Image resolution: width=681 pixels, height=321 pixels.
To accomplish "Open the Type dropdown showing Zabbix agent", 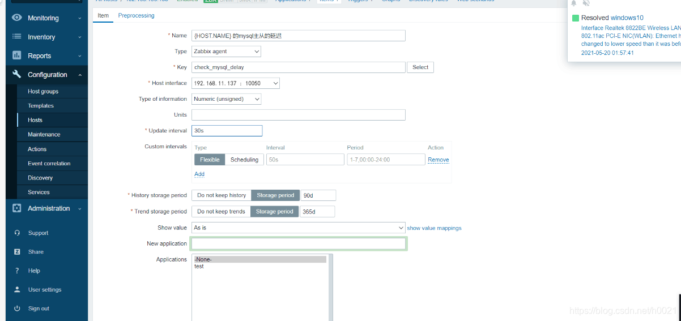I will click(226, 52).
